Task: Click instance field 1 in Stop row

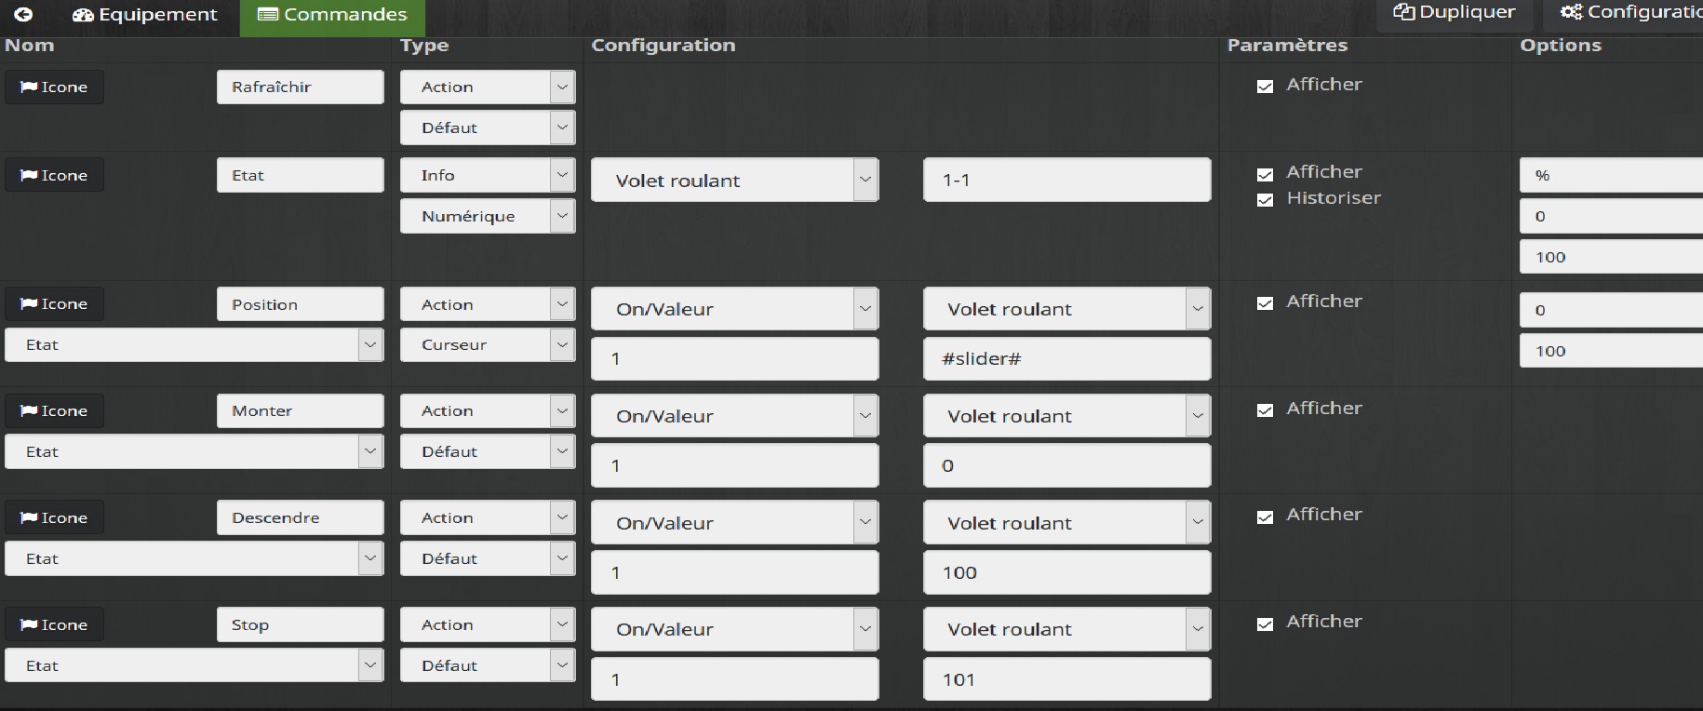Action: 734,679
